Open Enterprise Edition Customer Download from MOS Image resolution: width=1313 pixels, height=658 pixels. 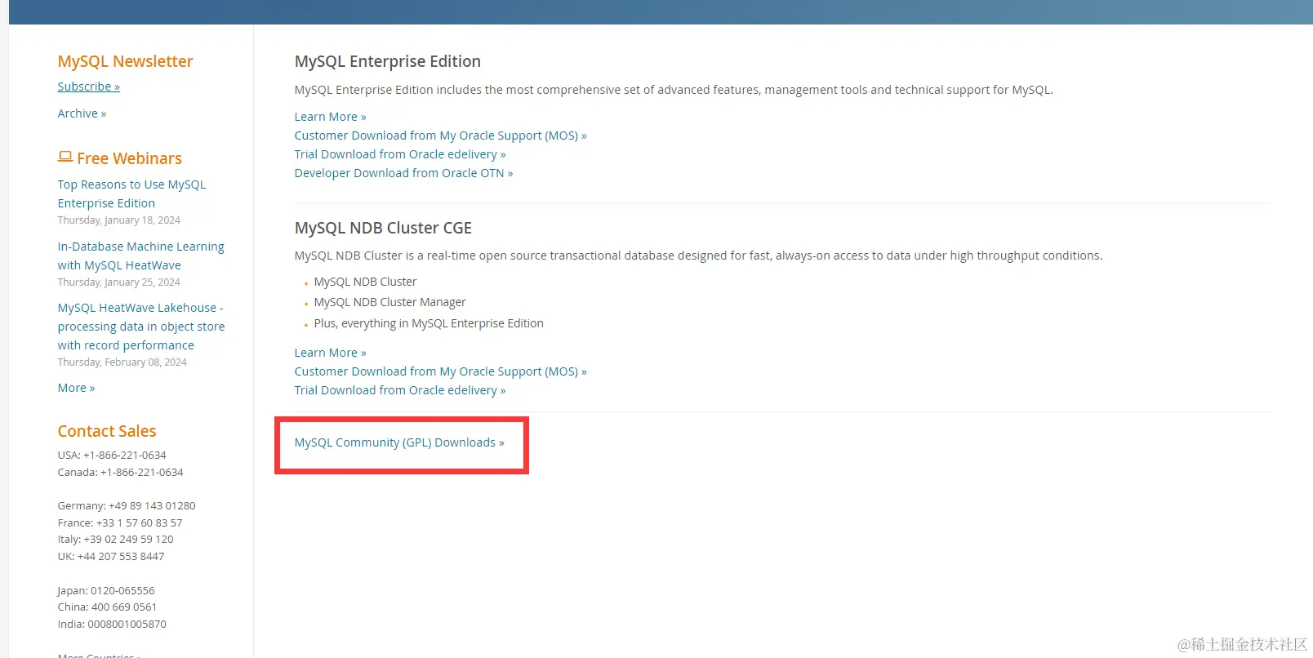pos(440,136)
